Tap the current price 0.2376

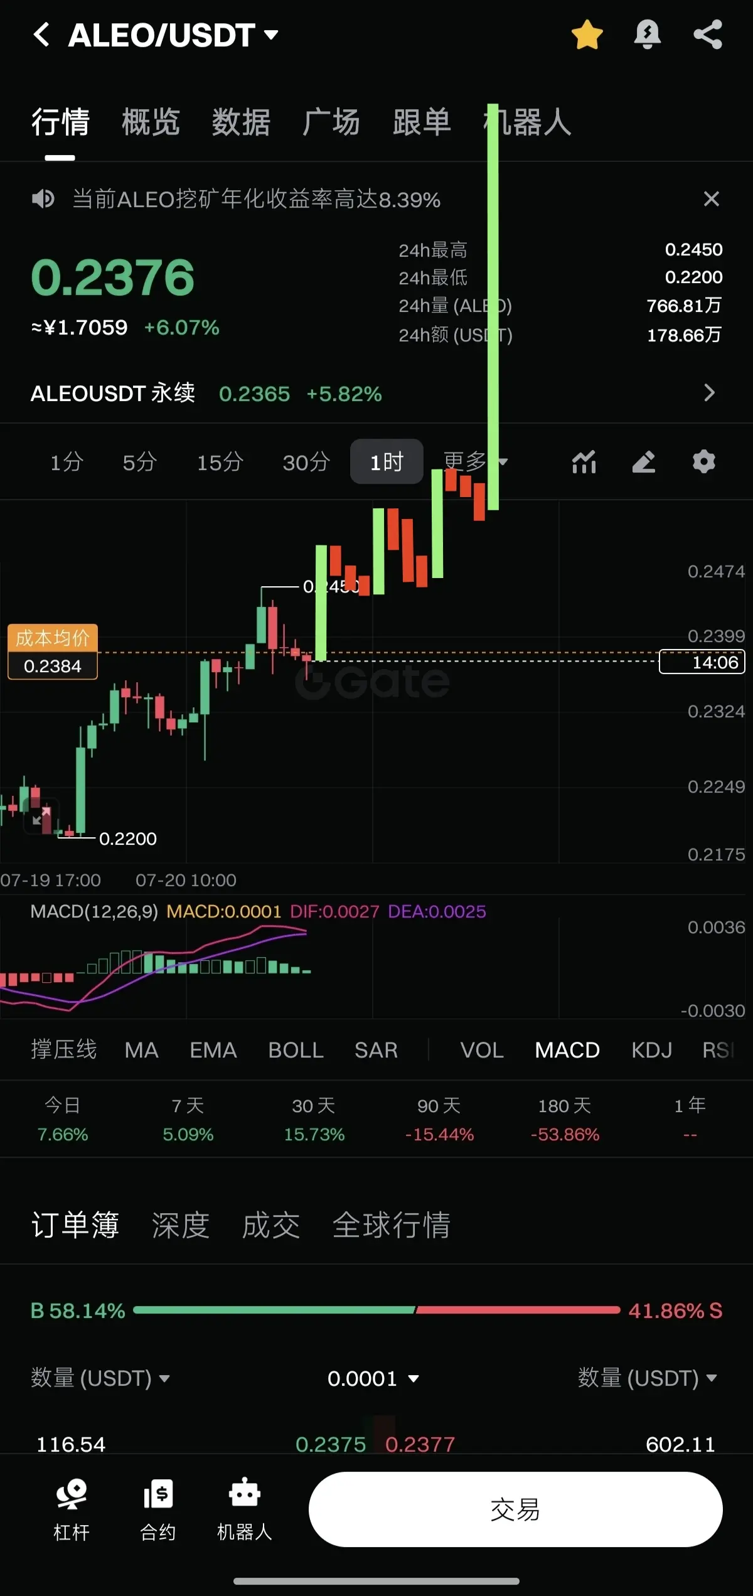[113, 277]
